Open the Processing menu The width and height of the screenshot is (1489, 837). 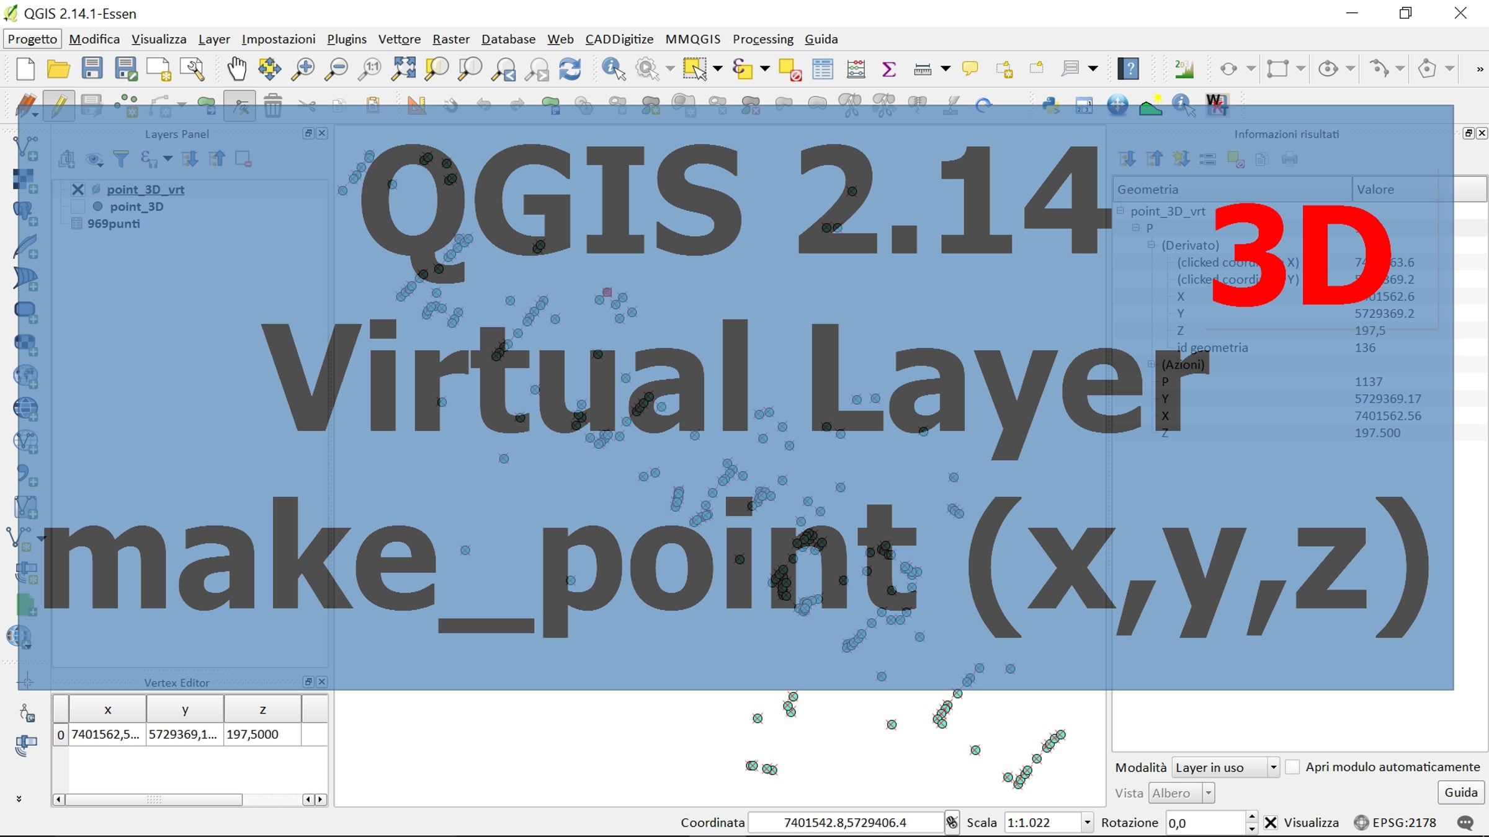(x=763, y=39)
